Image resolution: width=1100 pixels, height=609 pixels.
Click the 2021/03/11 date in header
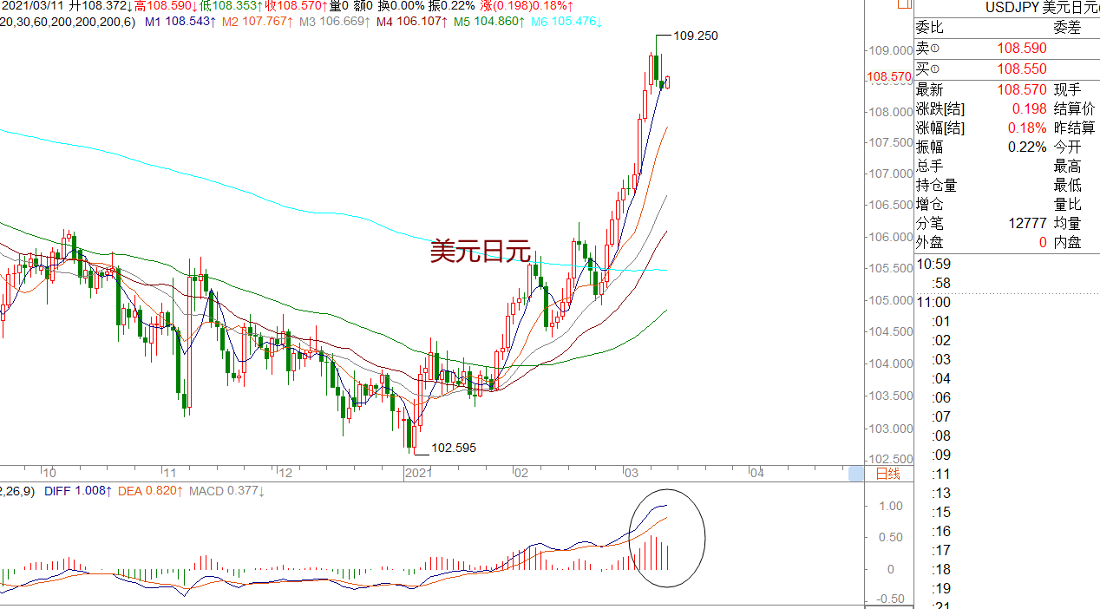tap(33, 5)
